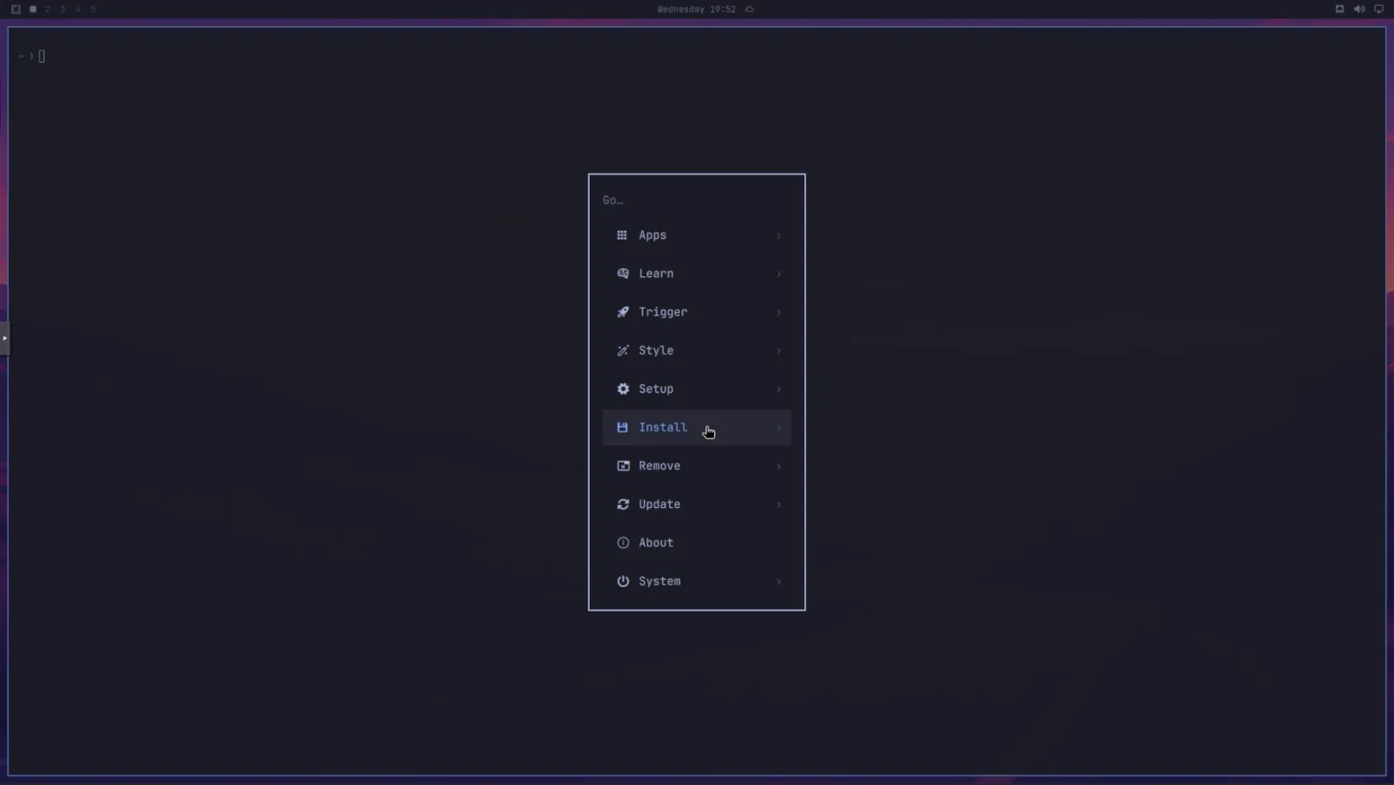Select the System menu entry
Screen dimensions: 1394x785
(697, 580)
